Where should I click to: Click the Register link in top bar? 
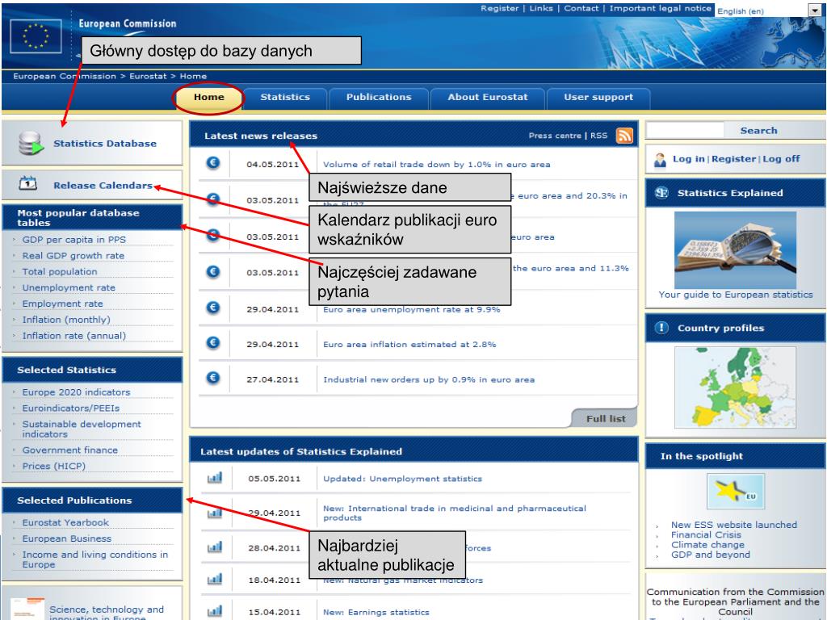pyautogui.click(x=499, y=8)
